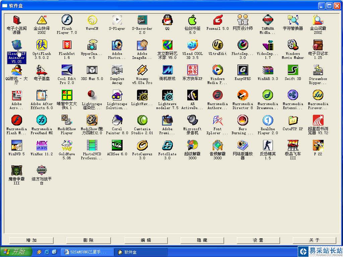Activate the 软件盒 taskbar button
The image size is (343, 257).
pyautogui.click(x=141, y=252)
